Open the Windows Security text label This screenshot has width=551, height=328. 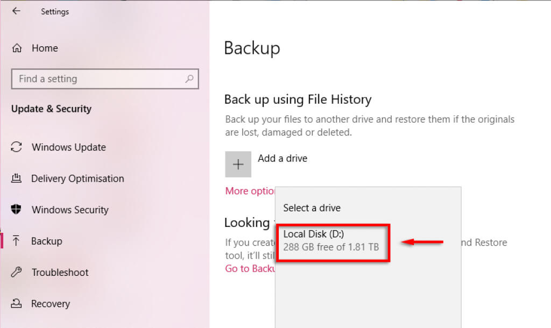[70, 209]
